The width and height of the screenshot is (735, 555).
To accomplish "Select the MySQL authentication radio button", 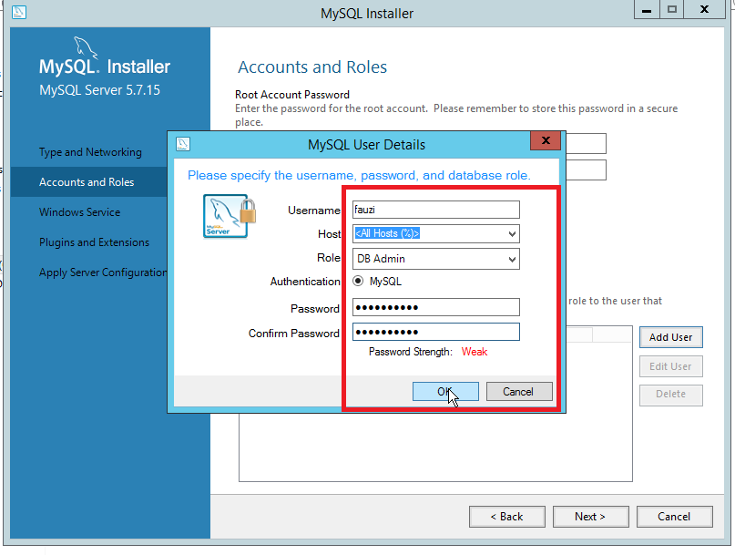I will coord(358,281).
